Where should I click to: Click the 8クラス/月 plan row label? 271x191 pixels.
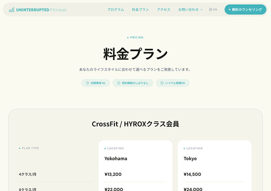pos(27,189)
